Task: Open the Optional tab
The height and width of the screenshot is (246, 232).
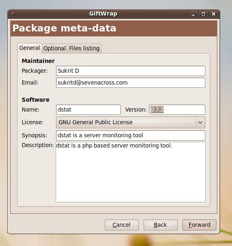Action: pyautogui.click(x=54, y=48)
